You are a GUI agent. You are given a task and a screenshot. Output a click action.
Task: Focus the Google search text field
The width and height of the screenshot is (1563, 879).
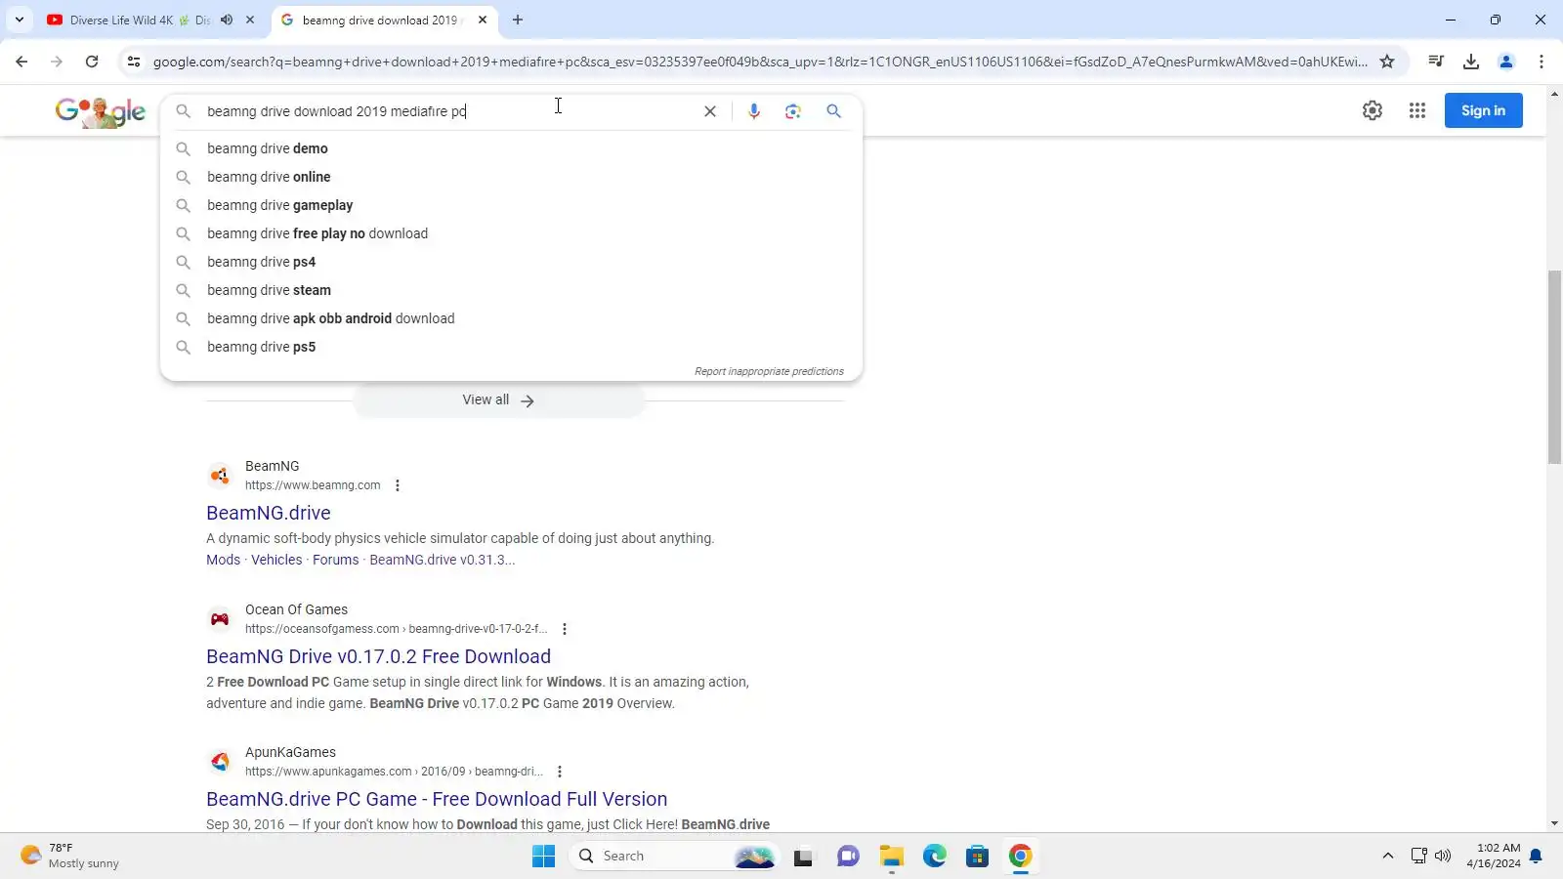coord(449,111)
